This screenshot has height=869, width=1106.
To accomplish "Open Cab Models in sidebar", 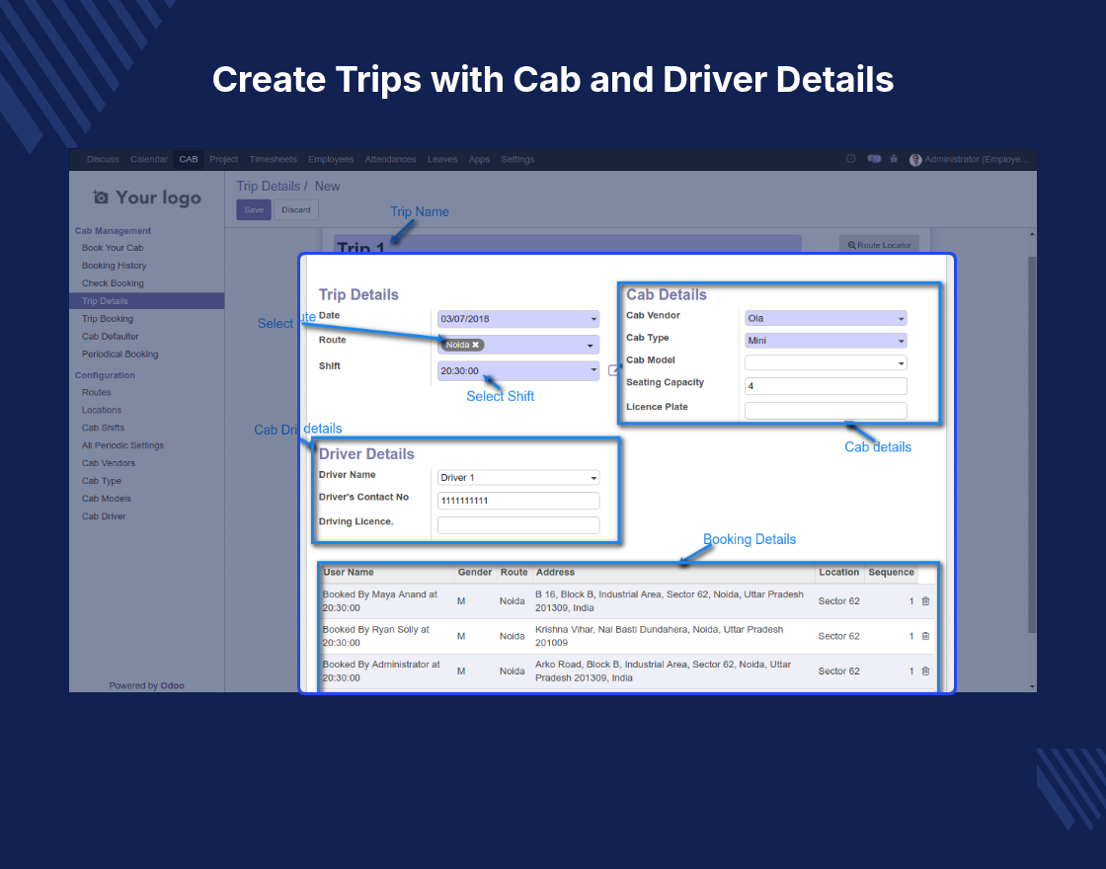I will 106,498.
